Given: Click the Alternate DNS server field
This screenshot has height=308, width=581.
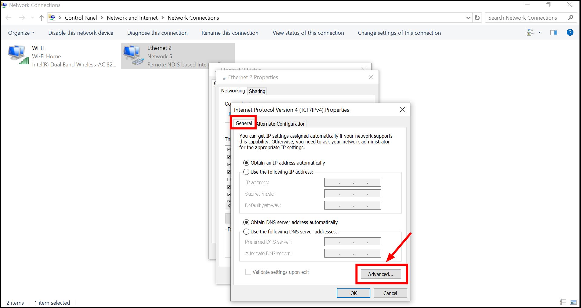Looking at the screenshot, I should pyautogui.click(x=353, y=253).
